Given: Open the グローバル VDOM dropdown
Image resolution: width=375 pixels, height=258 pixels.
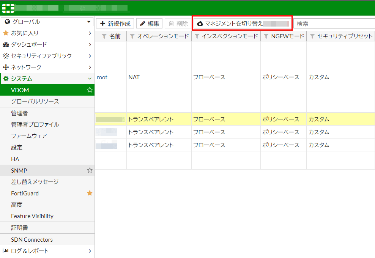Looking at the screenshot, I should tap(47, 22).
